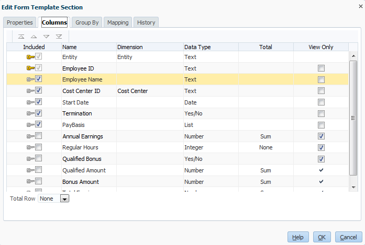
Task: Click the gold key icon for Entity
Action: pyautogui.click(x=30, y=57)
